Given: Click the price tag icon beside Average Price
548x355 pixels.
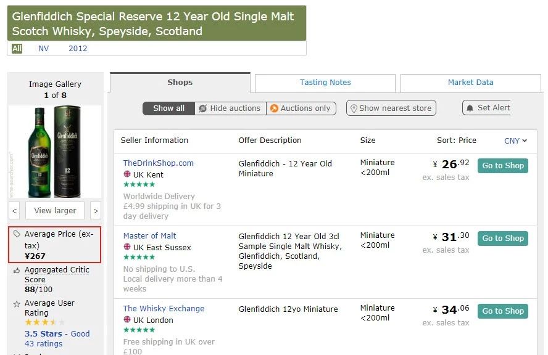Looking at the screenshot, I should point(17,234).
